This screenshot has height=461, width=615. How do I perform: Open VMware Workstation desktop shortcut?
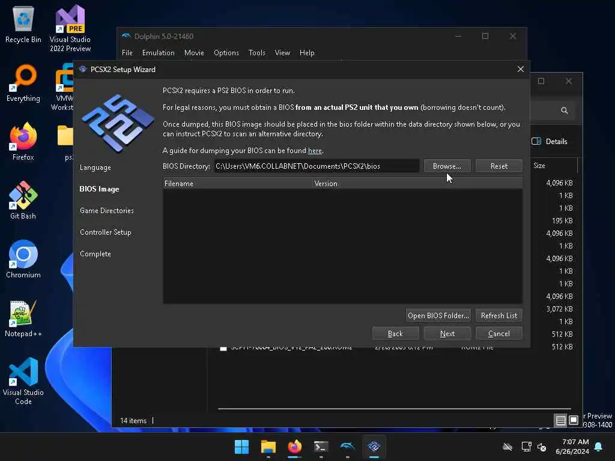click(x=64, y=87)
